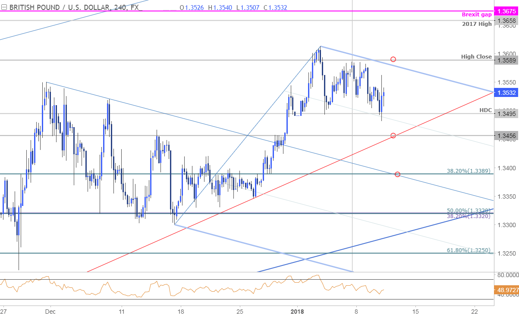Select the red circle marker near High Close

pyautogui.click(x=393, y=59)
